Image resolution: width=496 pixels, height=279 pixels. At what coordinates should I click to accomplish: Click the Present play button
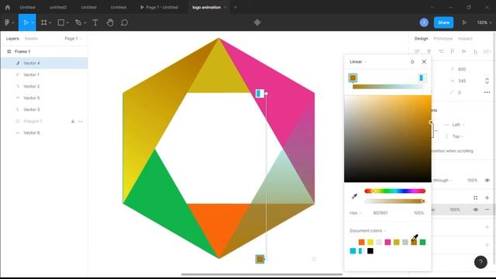pyautogui.click(x=464, y=22)
